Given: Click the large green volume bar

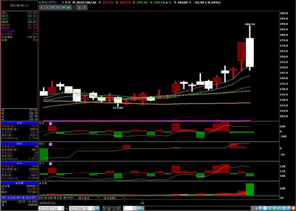Looking at the screenshot, I should [250, 189].
